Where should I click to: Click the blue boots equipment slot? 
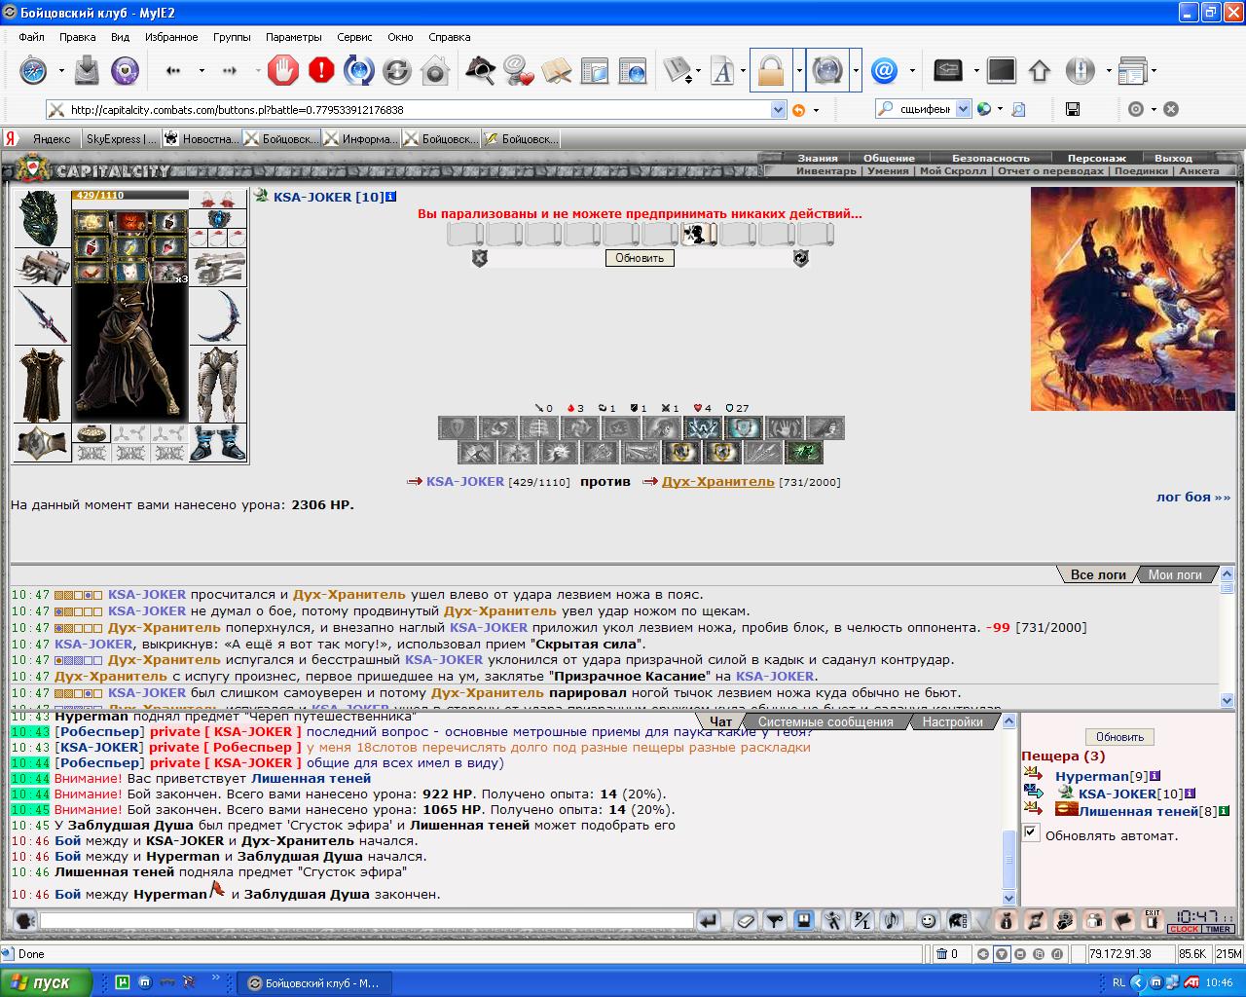click(217, 442)
